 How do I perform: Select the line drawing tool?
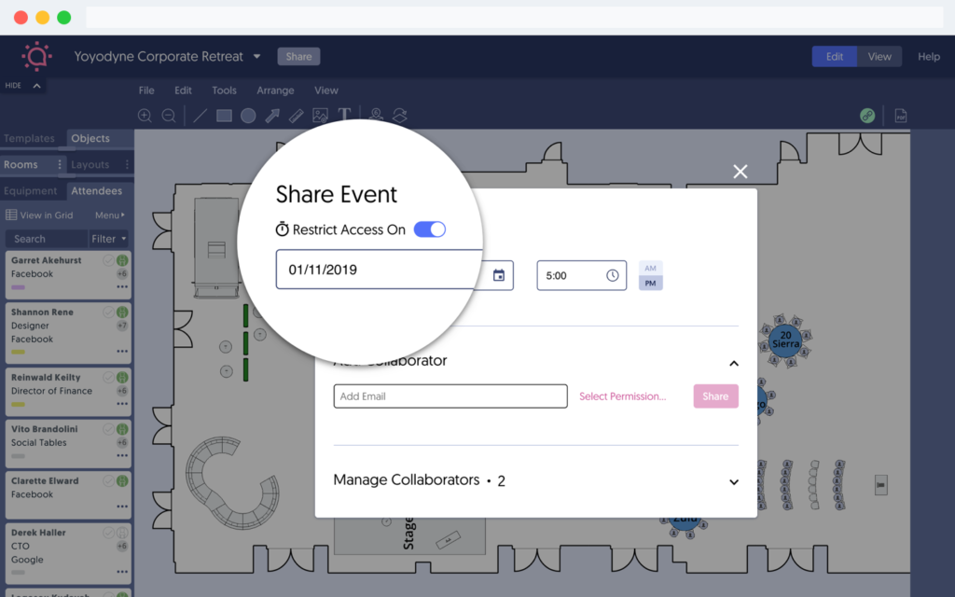tap(200, 116)
